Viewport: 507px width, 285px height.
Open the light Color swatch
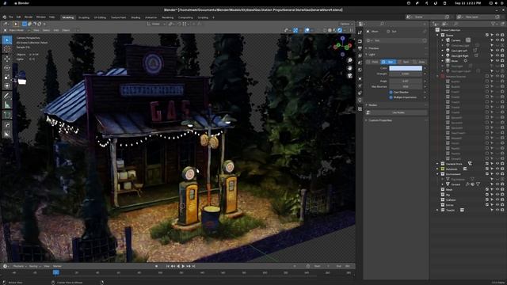tap(406, 68)
